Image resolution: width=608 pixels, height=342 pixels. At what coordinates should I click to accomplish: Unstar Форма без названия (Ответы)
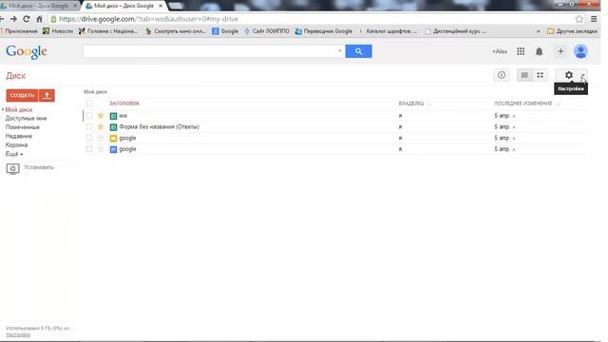(x=101, y=126)
